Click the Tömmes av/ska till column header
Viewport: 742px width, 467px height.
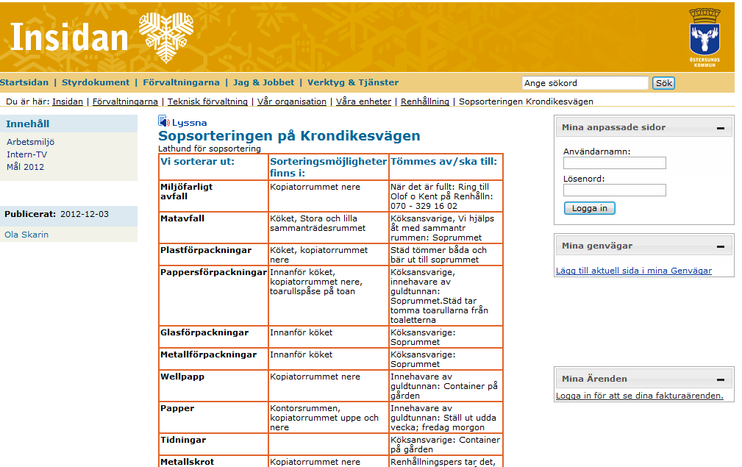(446, 167)
